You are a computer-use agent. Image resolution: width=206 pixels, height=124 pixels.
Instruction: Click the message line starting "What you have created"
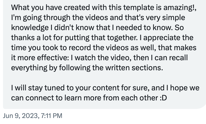[104, 8]
